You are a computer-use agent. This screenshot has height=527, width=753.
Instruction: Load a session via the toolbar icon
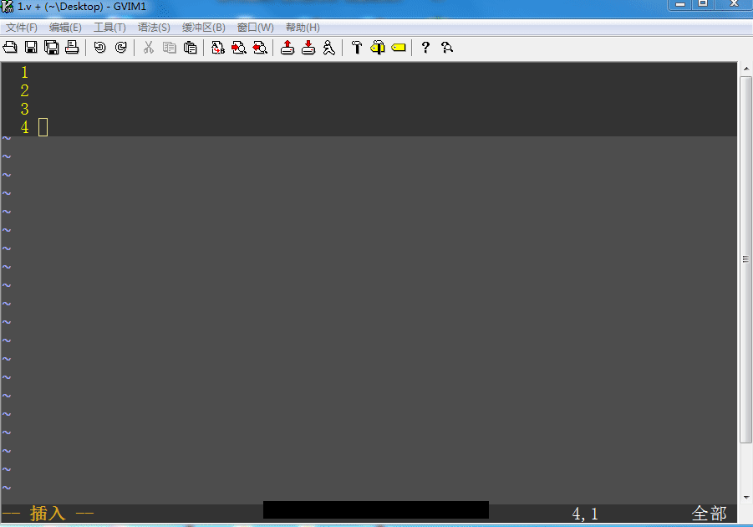[287, 47]
